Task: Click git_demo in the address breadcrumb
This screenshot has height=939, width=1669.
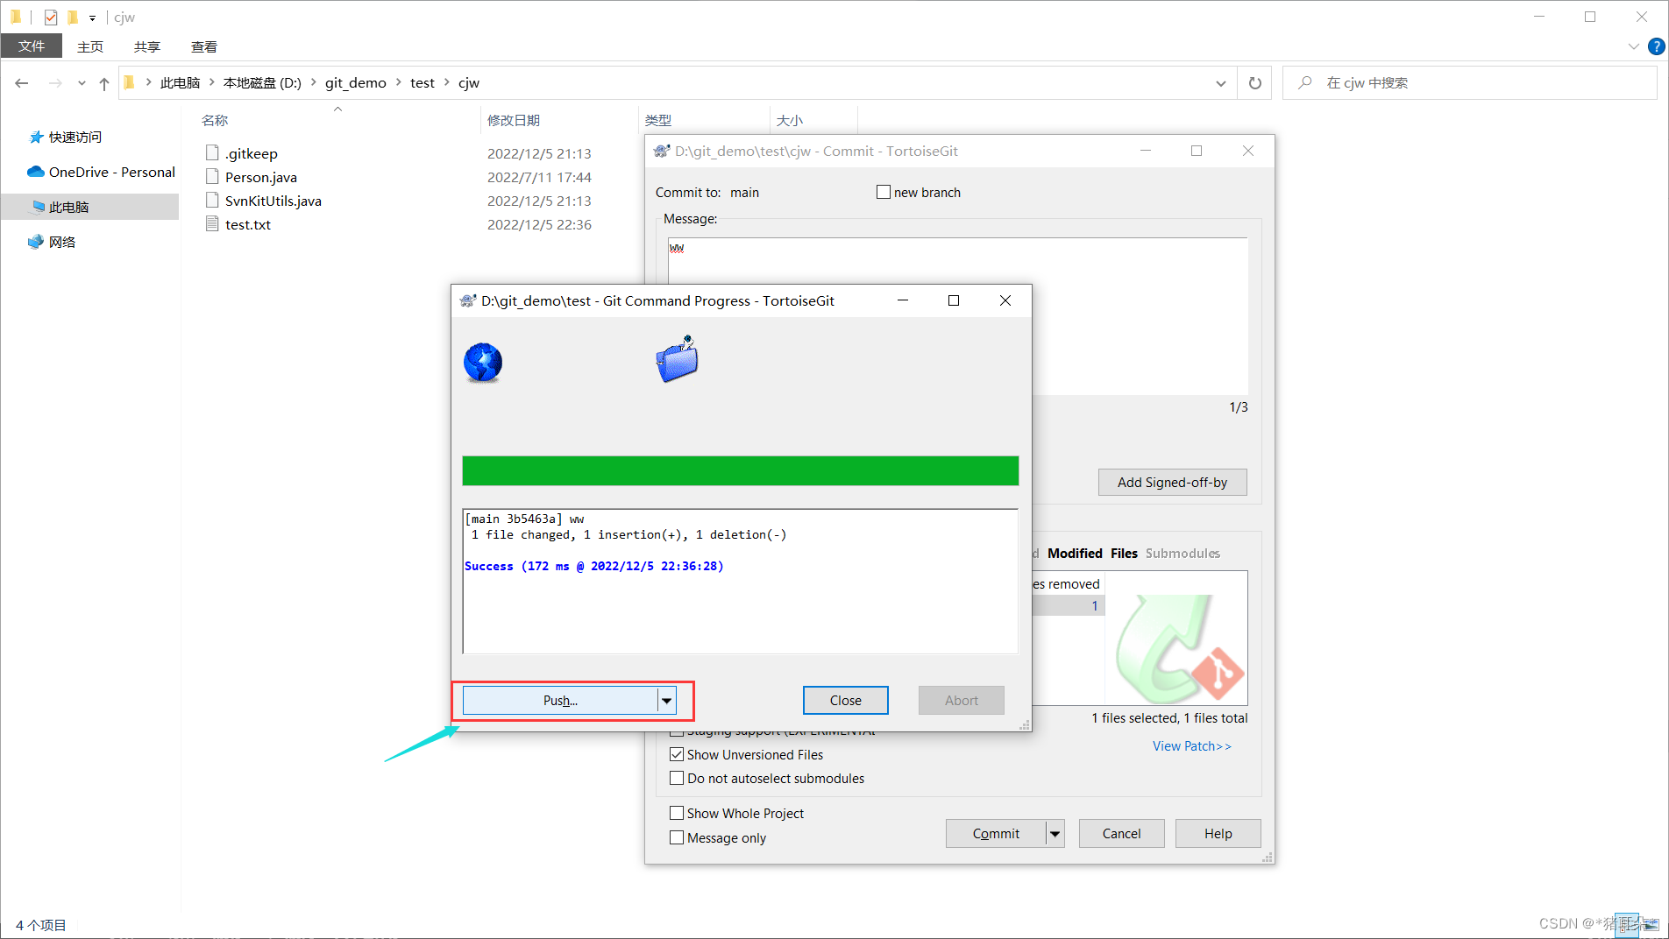Action: click(355, 82)
